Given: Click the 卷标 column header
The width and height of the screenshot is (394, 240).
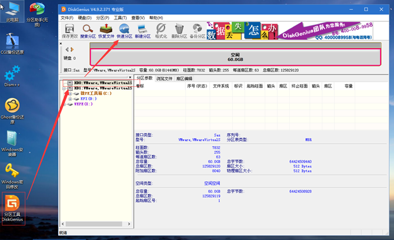Looking at the screenshot, I should point(160,86).
